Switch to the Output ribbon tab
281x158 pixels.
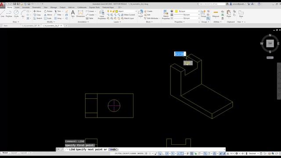coord(62,7)
